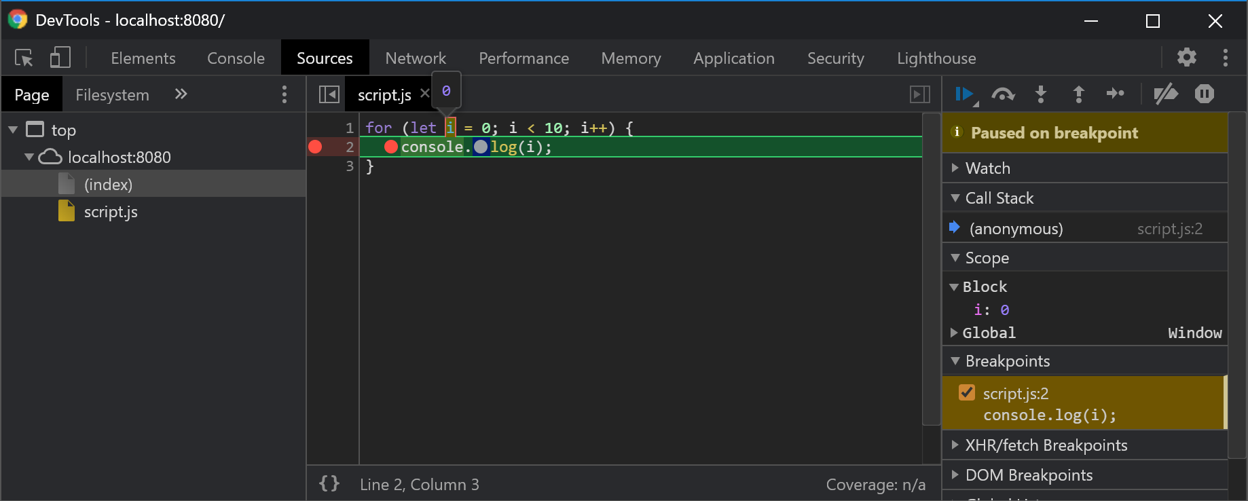This screenshot has height=501, width=1248.
Task: Click the Step over next function call icon
Action: pos(1003,94)
